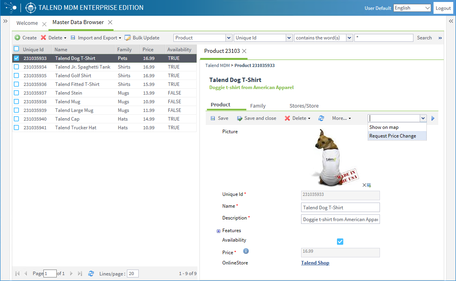Open the Bulk Update tool

[142, 38]
